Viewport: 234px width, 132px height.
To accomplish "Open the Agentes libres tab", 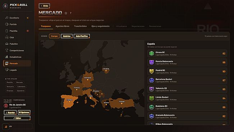I will click(63, 26).
